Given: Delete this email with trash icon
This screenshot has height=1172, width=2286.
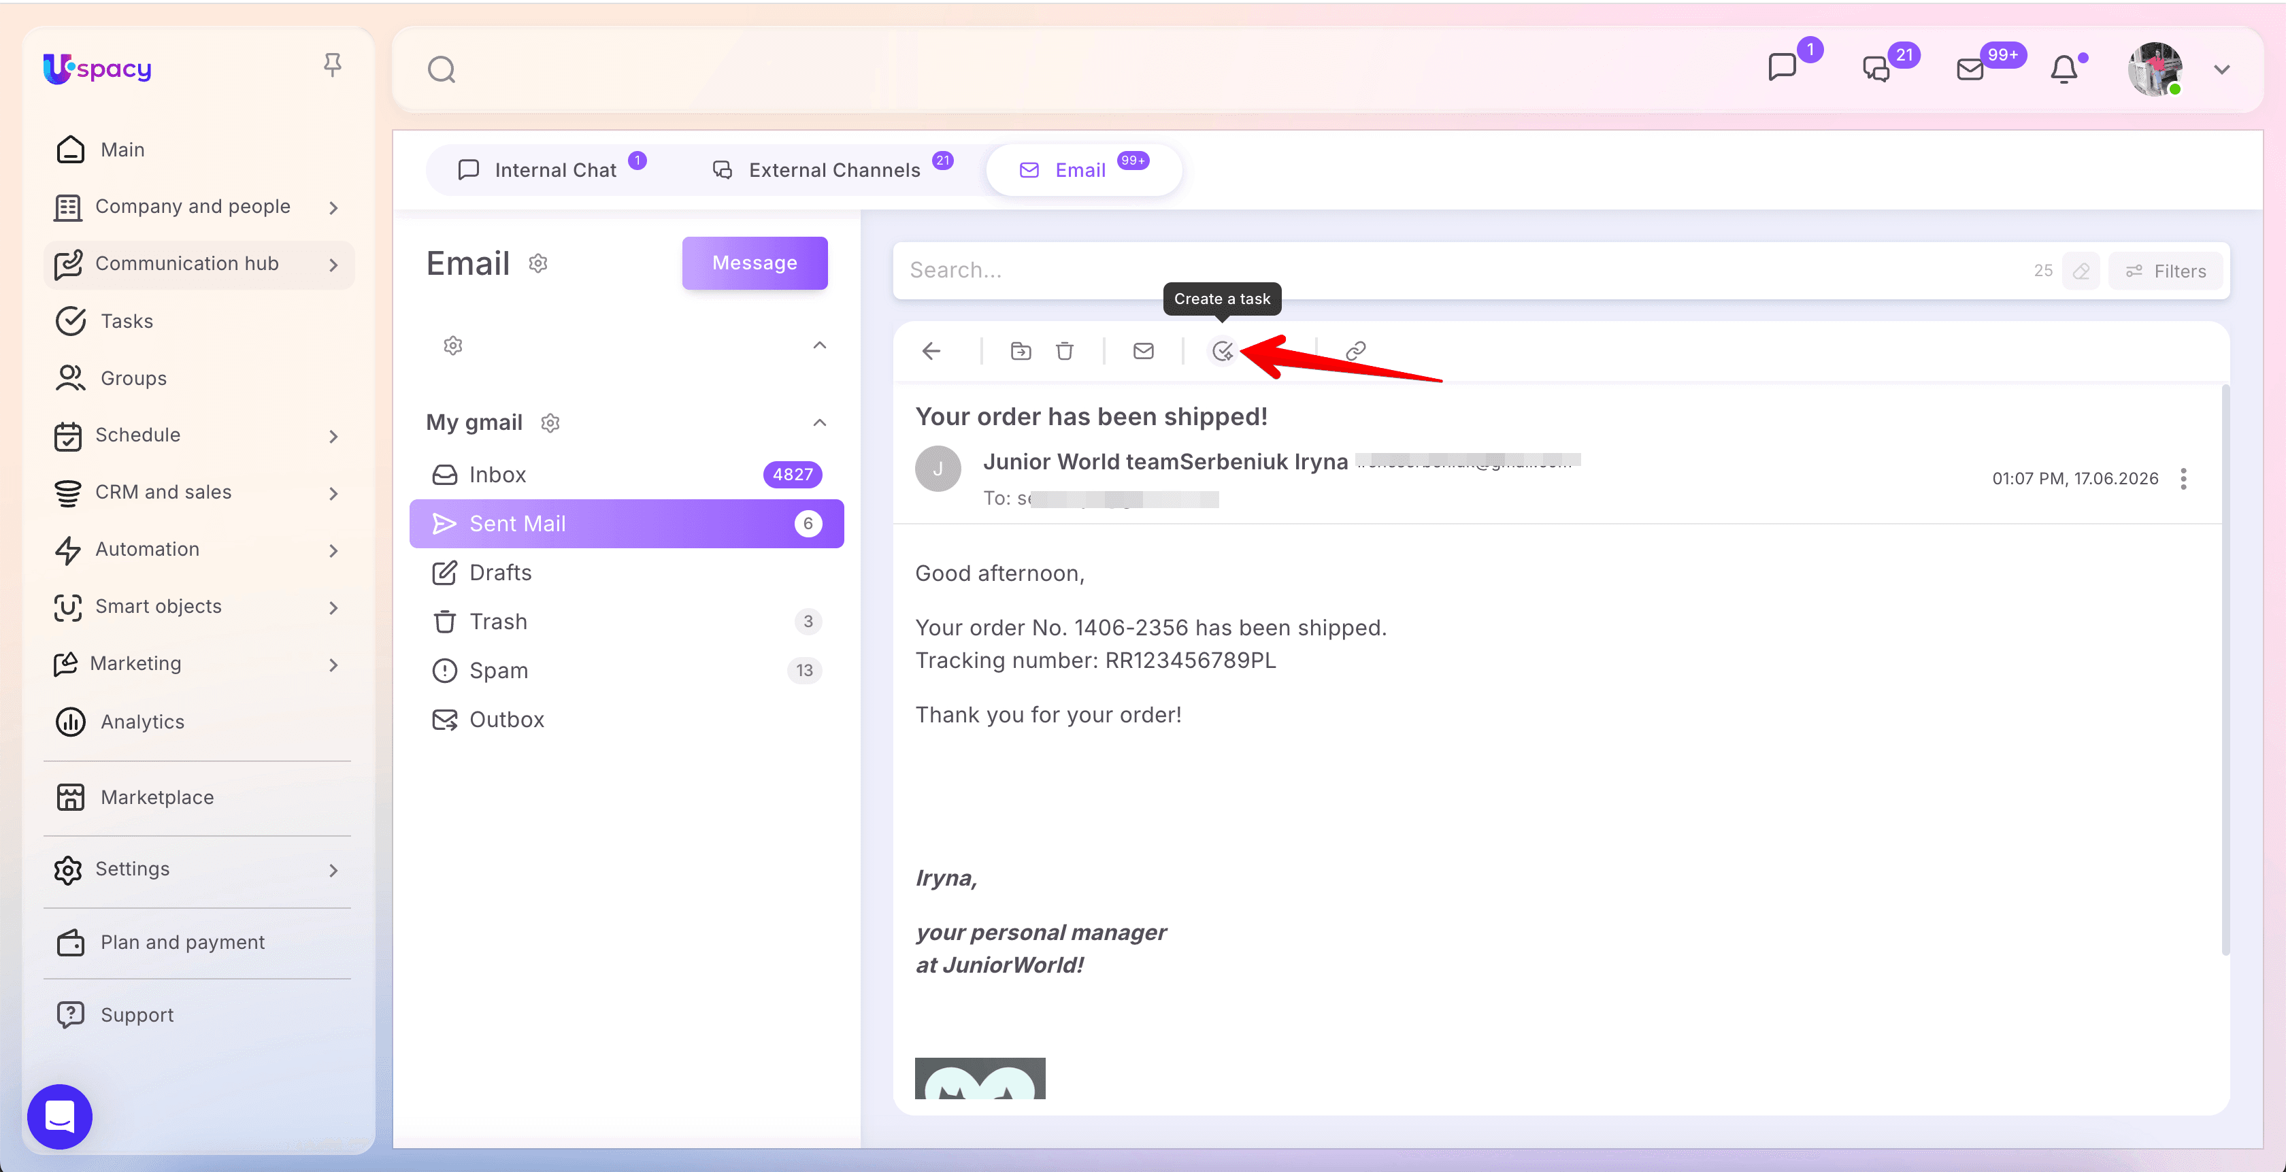Looking at the screenshot, I should [1065, 352].
